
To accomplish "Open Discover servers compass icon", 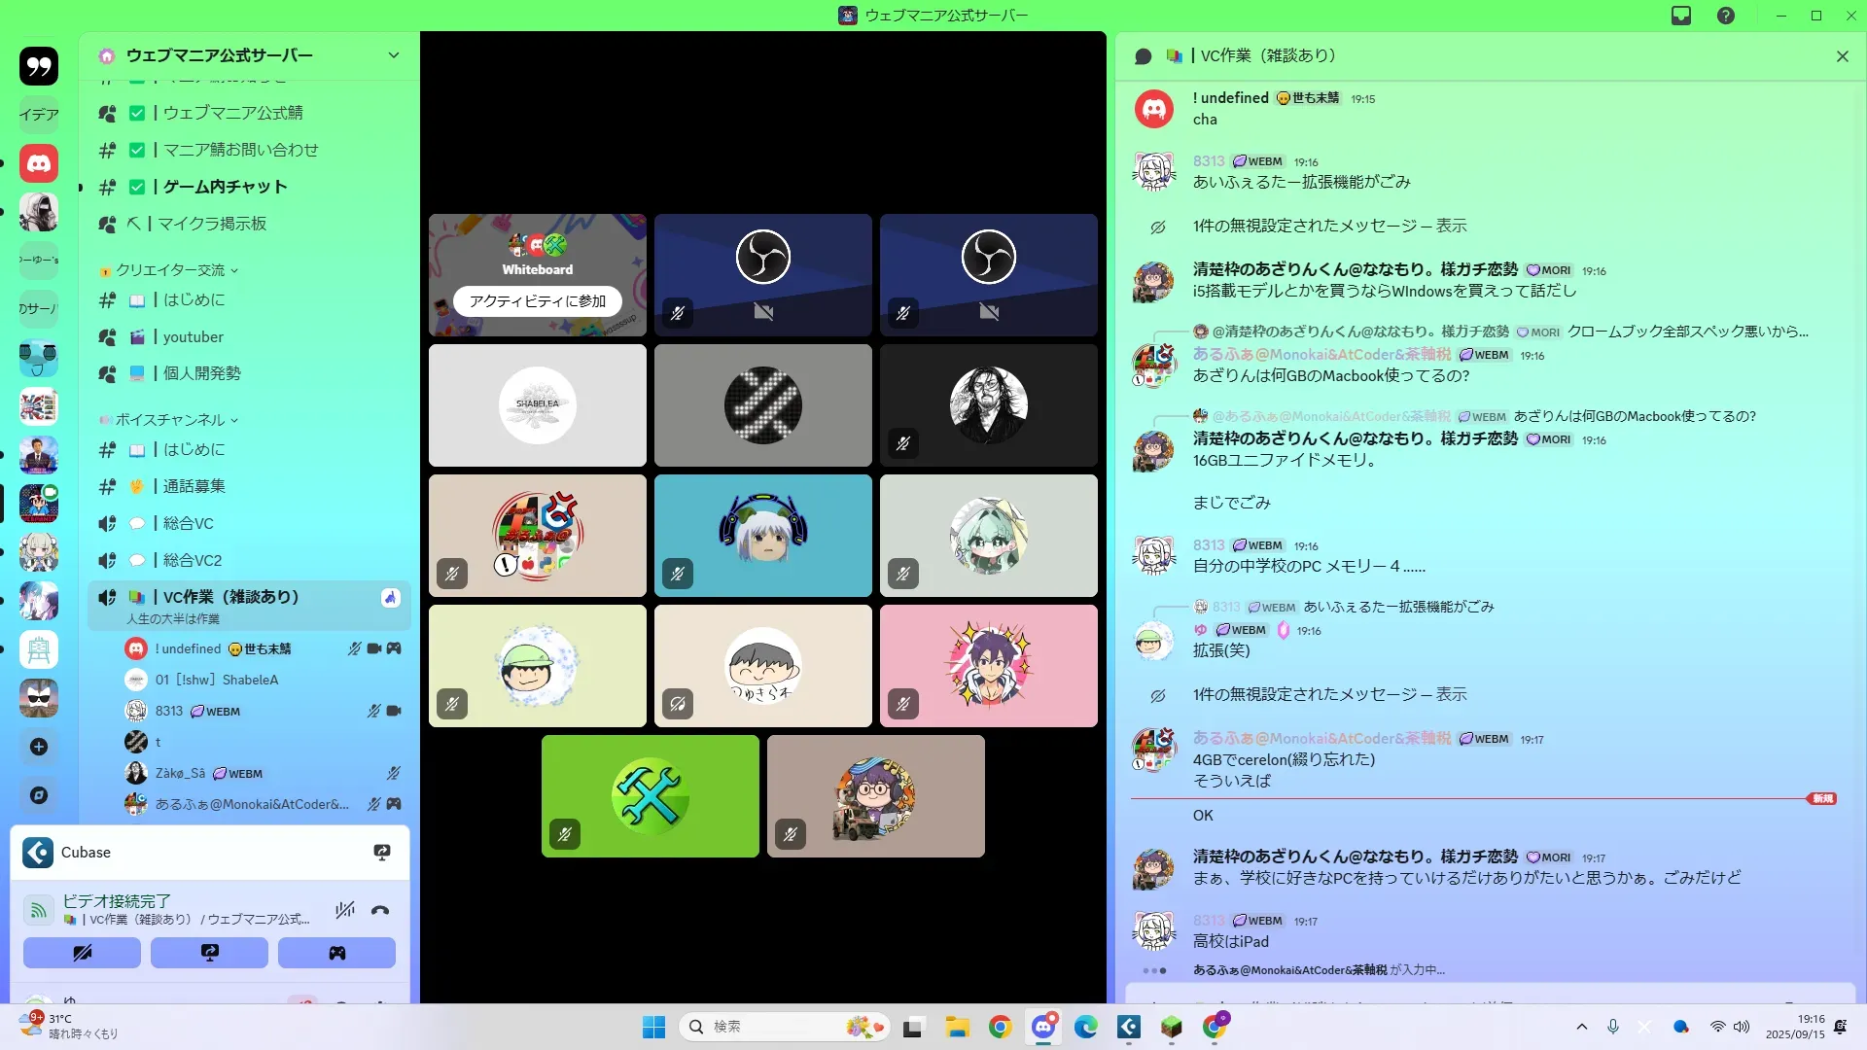I will pyautogui.click(x=39, y=795).
